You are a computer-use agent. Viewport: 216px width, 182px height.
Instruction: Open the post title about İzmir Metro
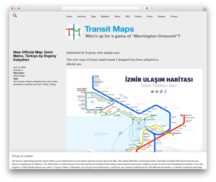coord(35,56)
